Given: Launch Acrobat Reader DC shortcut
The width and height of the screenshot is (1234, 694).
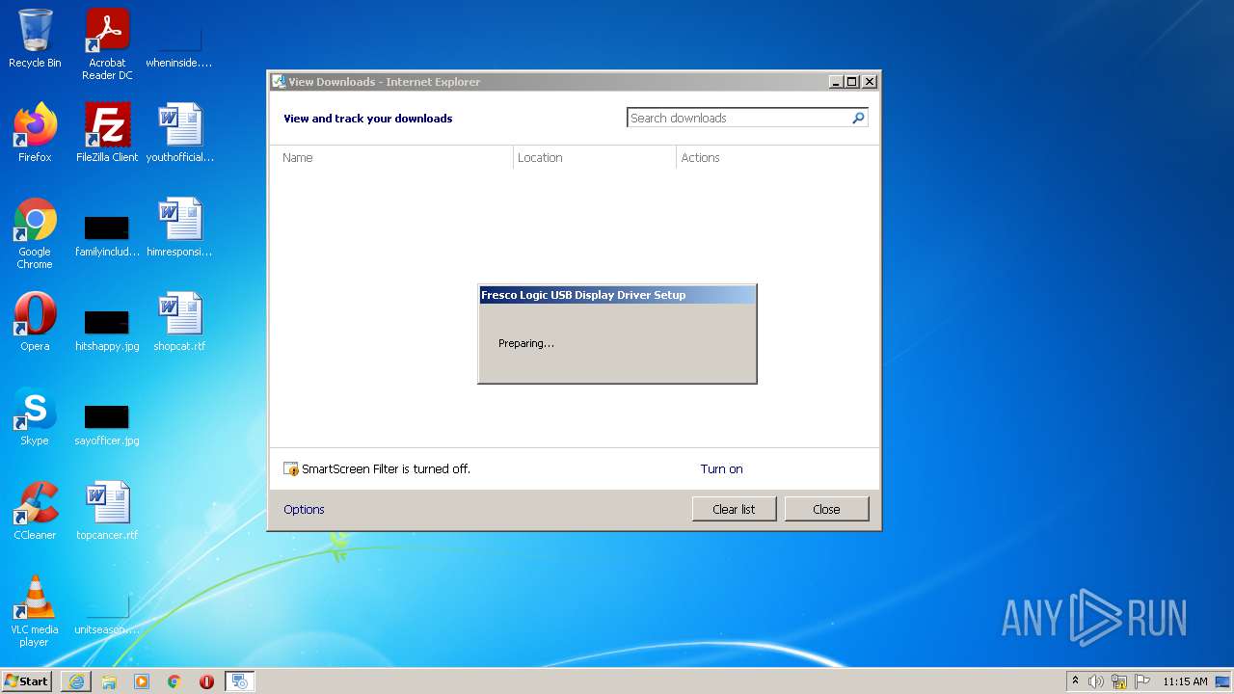Looking at the screenshot, I should click(107, 44).
